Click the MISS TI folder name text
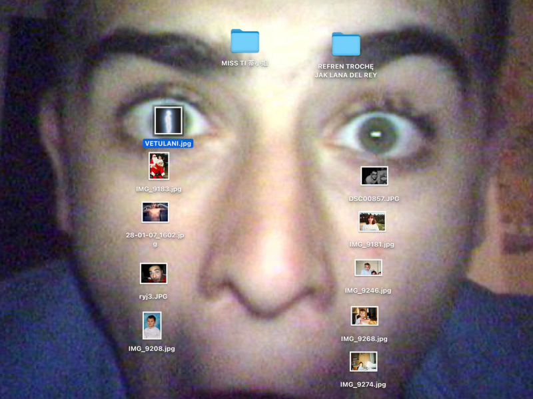This screenshot has height=399, width=533. (x=245, y=63)
